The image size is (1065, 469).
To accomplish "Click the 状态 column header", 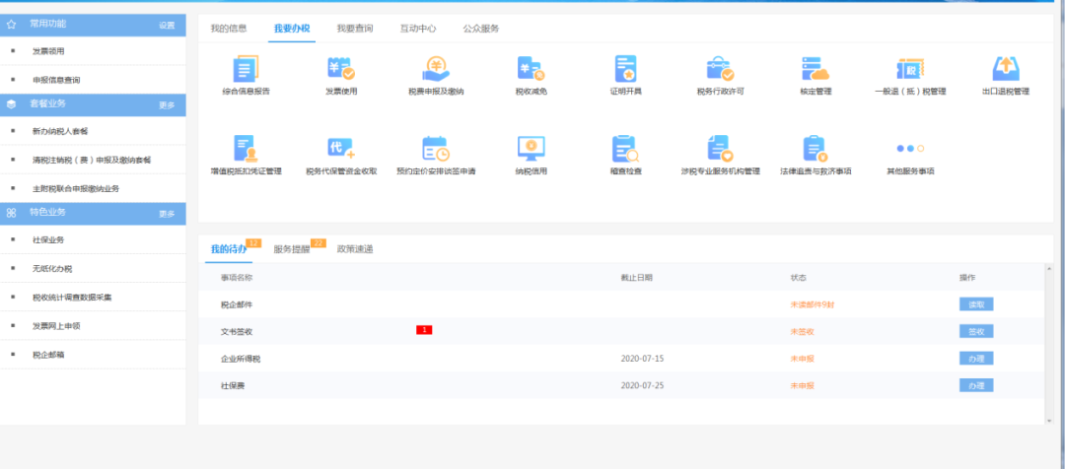I will (x=798, y=278).
